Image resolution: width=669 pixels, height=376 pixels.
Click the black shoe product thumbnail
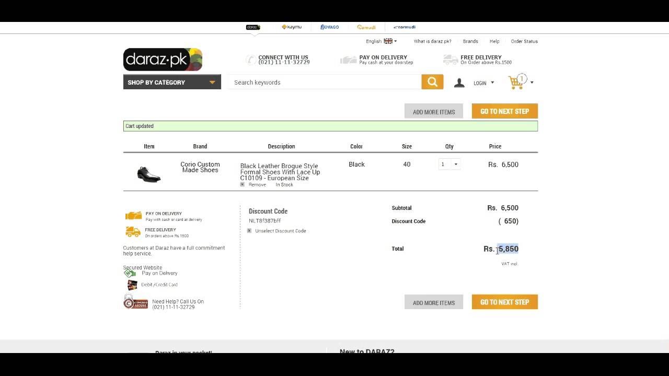(149, 174)
